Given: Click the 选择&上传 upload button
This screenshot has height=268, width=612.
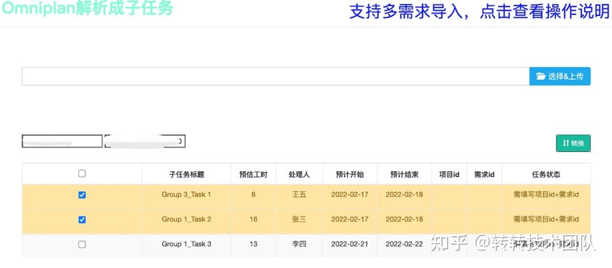Looking at the screenshot, I should pos(560,76).
